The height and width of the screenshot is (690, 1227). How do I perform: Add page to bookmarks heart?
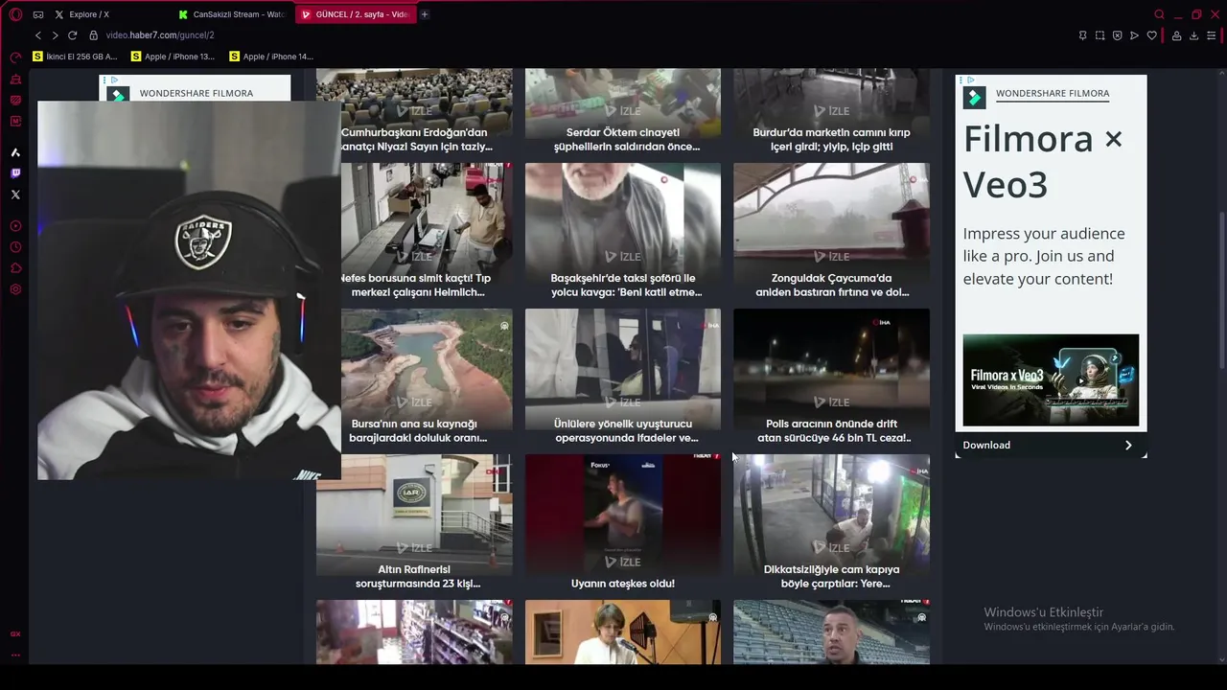(1151, 35)
